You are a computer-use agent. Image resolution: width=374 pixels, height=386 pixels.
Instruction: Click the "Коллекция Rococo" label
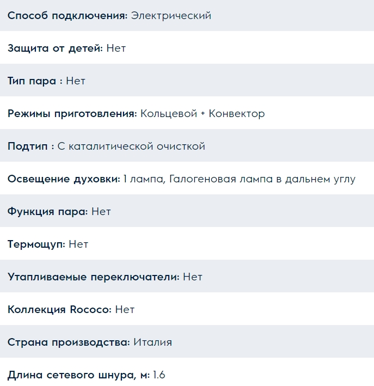[x=59, y=310]
